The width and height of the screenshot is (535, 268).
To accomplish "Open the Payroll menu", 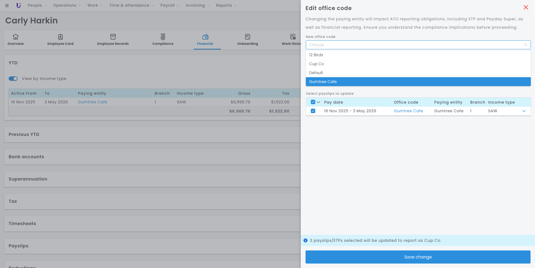I will point(170,5).
